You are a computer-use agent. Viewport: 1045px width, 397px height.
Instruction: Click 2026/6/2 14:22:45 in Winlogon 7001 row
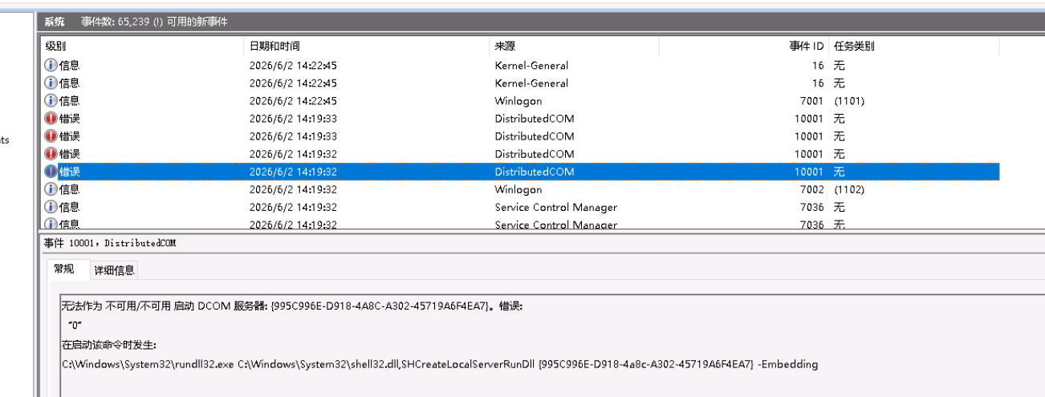click(293, 101)
